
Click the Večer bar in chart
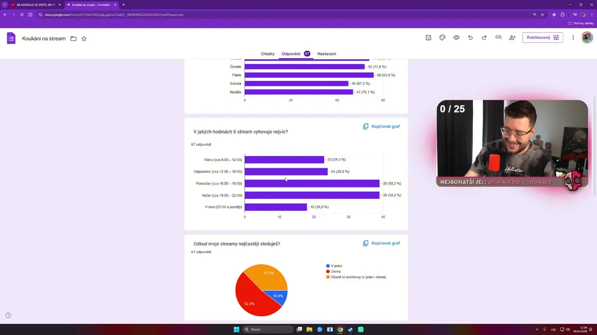[x=312, y=195]
